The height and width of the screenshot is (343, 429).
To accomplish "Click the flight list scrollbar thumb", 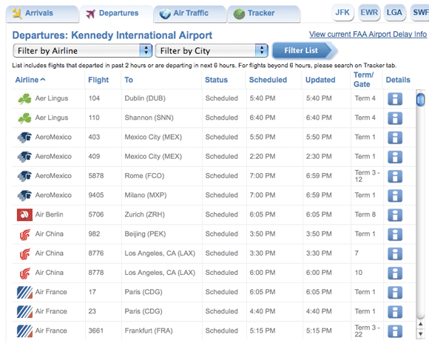I will [x=420, y=100].
